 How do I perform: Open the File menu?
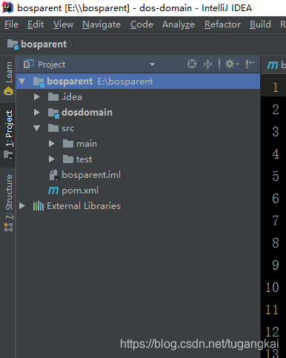click(x=11, y=24)
